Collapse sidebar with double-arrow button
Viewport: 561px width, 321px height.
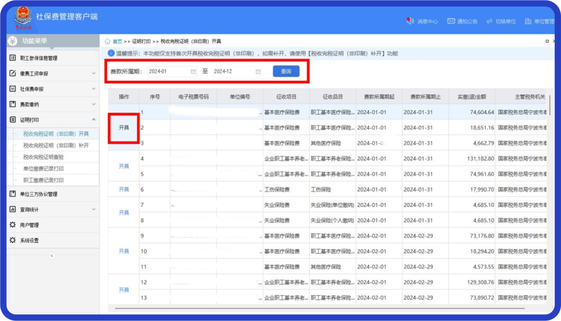(51, 256)
